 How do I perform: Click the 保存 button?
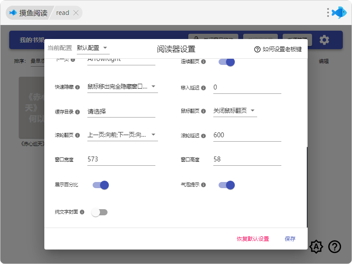[x=290, y=239]
